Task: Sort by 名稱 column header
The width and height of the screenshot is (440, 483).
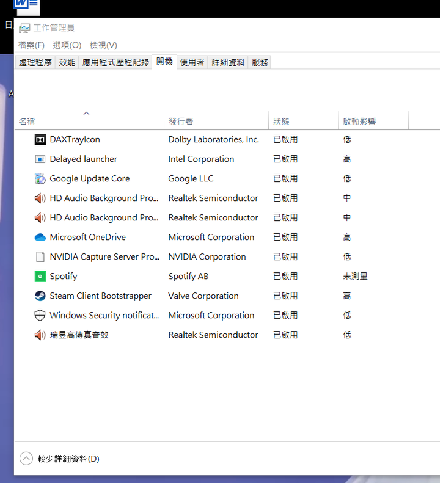Action: pyautogui.click(x=89, y=120)
